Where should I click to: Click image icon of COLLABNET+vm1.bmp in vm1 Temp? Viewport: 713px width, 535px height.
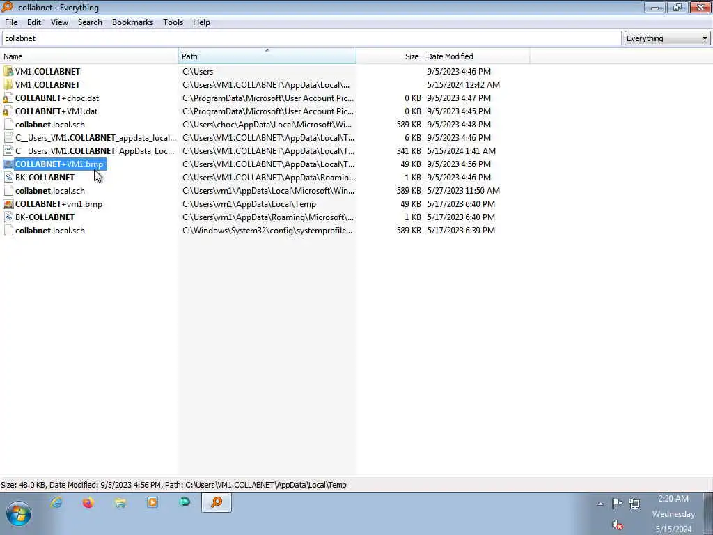(x=8, y=204)
